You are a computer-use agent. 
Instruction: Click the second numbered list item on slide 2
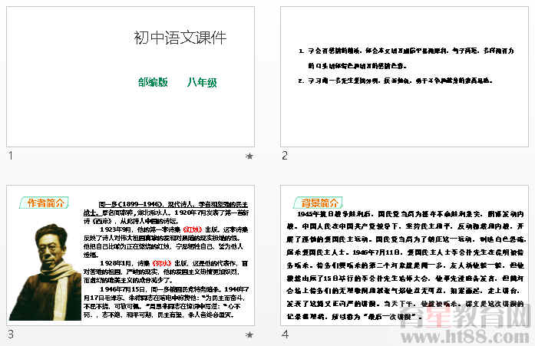[x=399, y=79]
